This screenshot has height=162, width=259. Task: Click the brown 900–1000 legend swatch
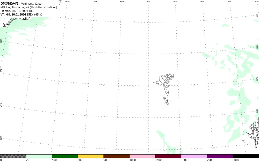pos(117,156)
